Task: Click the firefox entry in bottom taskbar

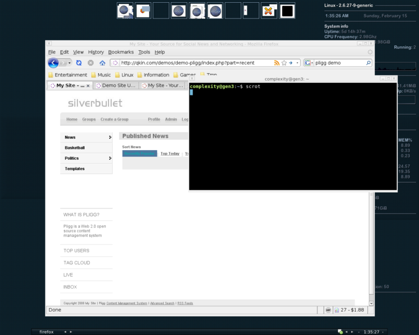Action: click(x=46, y=331)
